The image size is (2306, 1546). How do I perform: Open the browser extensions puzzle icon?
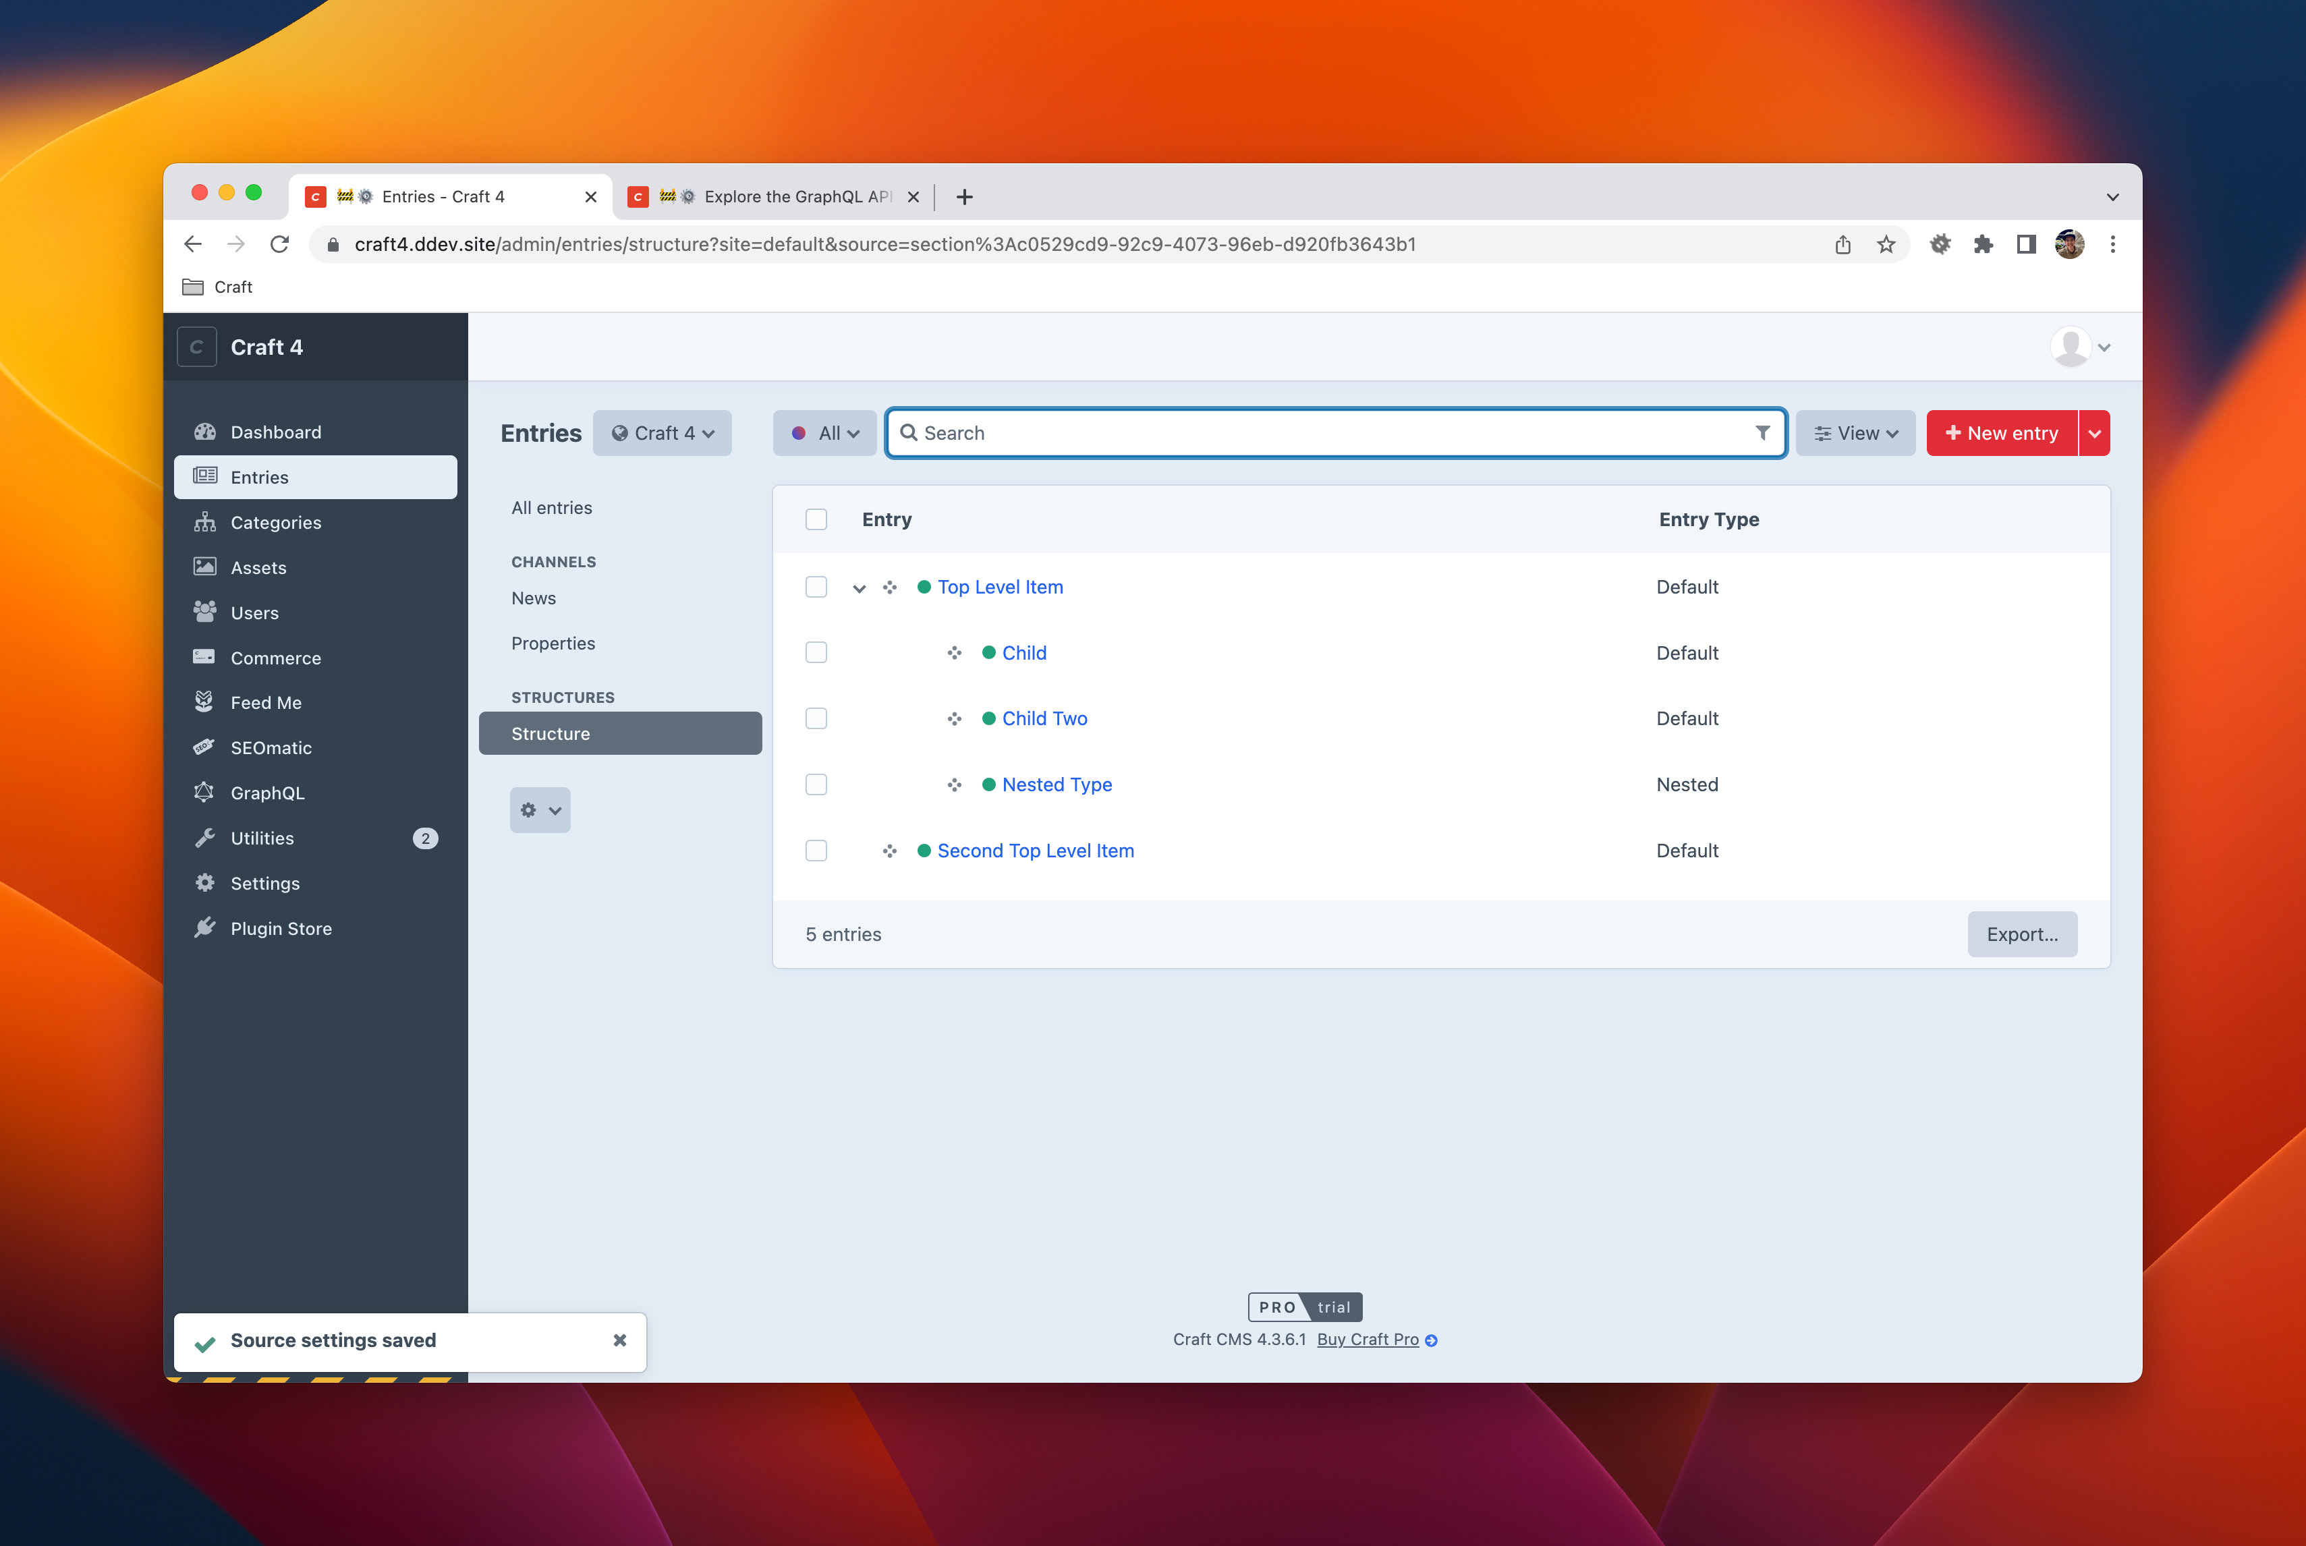click(x=1983, y=245)
